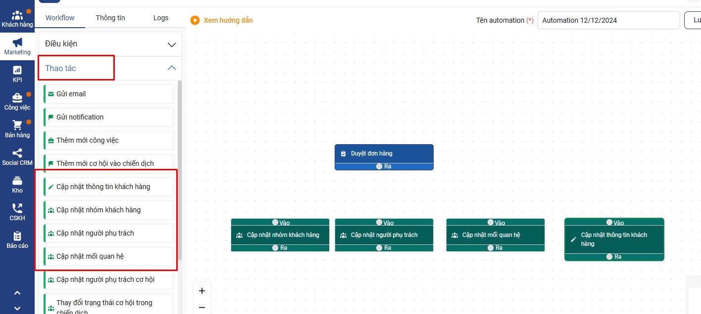Switch to the Thông tin tab
701x314 pixels.
(110, 18)
